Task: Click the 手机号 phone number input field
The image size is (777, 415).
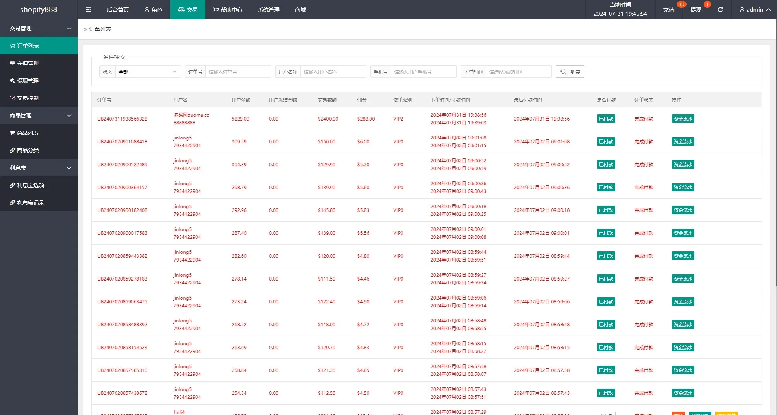Action: coord(423,72)
